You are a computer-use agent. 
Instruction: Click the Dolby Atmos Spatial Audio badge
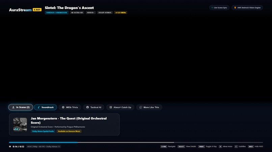pyautogui.click(x=43, y=131)
